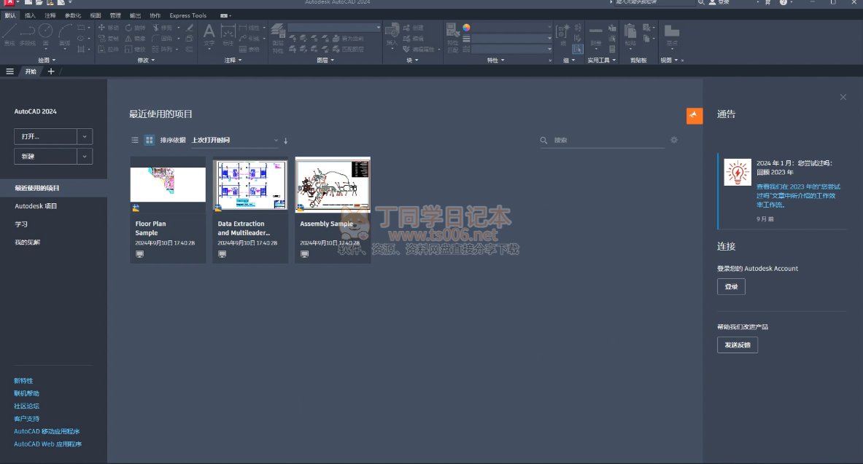Click the Autodesk App Store cart icon

(767, 3)
